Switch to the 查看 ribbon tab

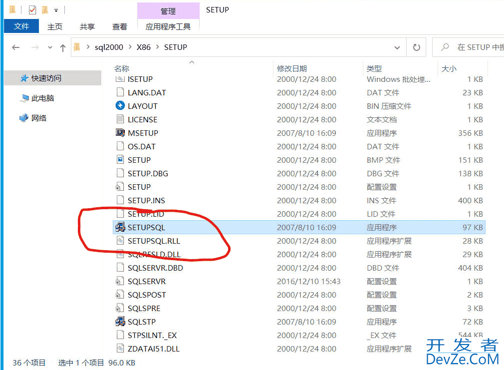coord(120,26)
